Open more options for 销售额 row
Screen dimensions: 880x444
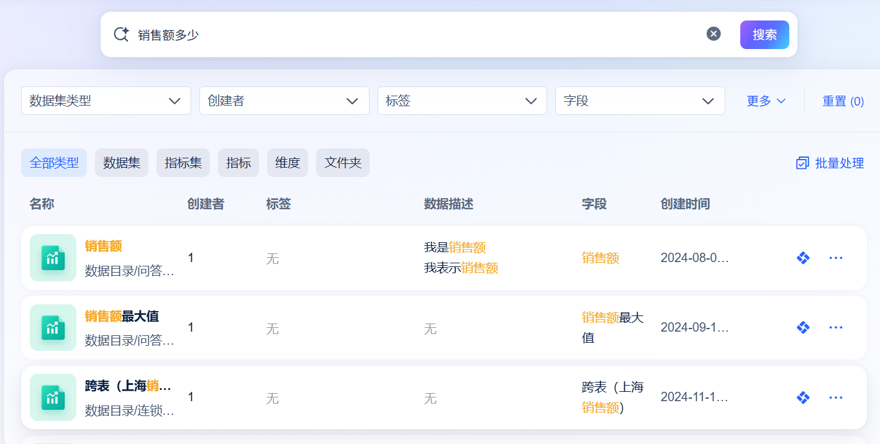[836, 258]
